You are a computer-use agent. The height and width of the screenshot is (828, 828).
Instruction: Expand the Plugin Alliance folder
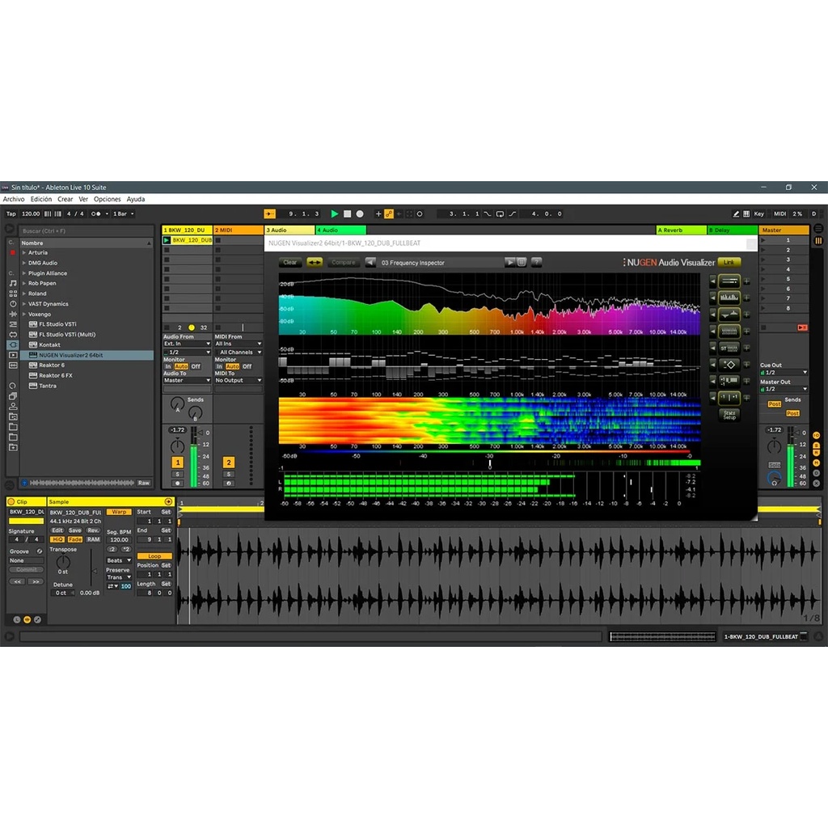point(23,273)
